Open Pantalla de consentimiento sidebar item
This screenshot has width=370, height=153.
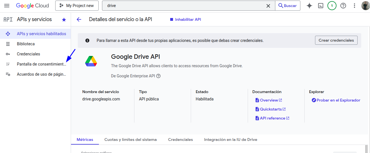[x=35, y=64]
